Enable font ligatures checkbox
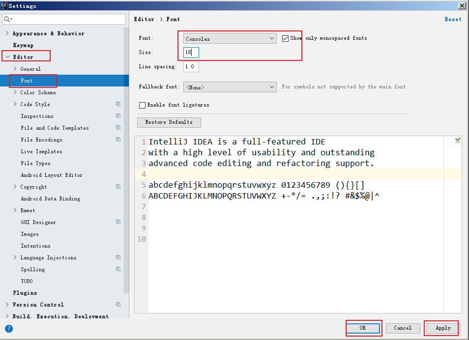Image resolution: width=469 pixels, height=340 pixels. point(143,105)
